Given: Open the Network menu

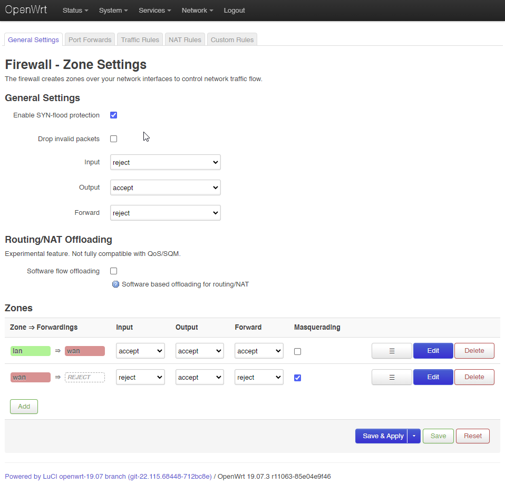Looking at the screenshot, I should pyautogui.click(x=198, y=11).
